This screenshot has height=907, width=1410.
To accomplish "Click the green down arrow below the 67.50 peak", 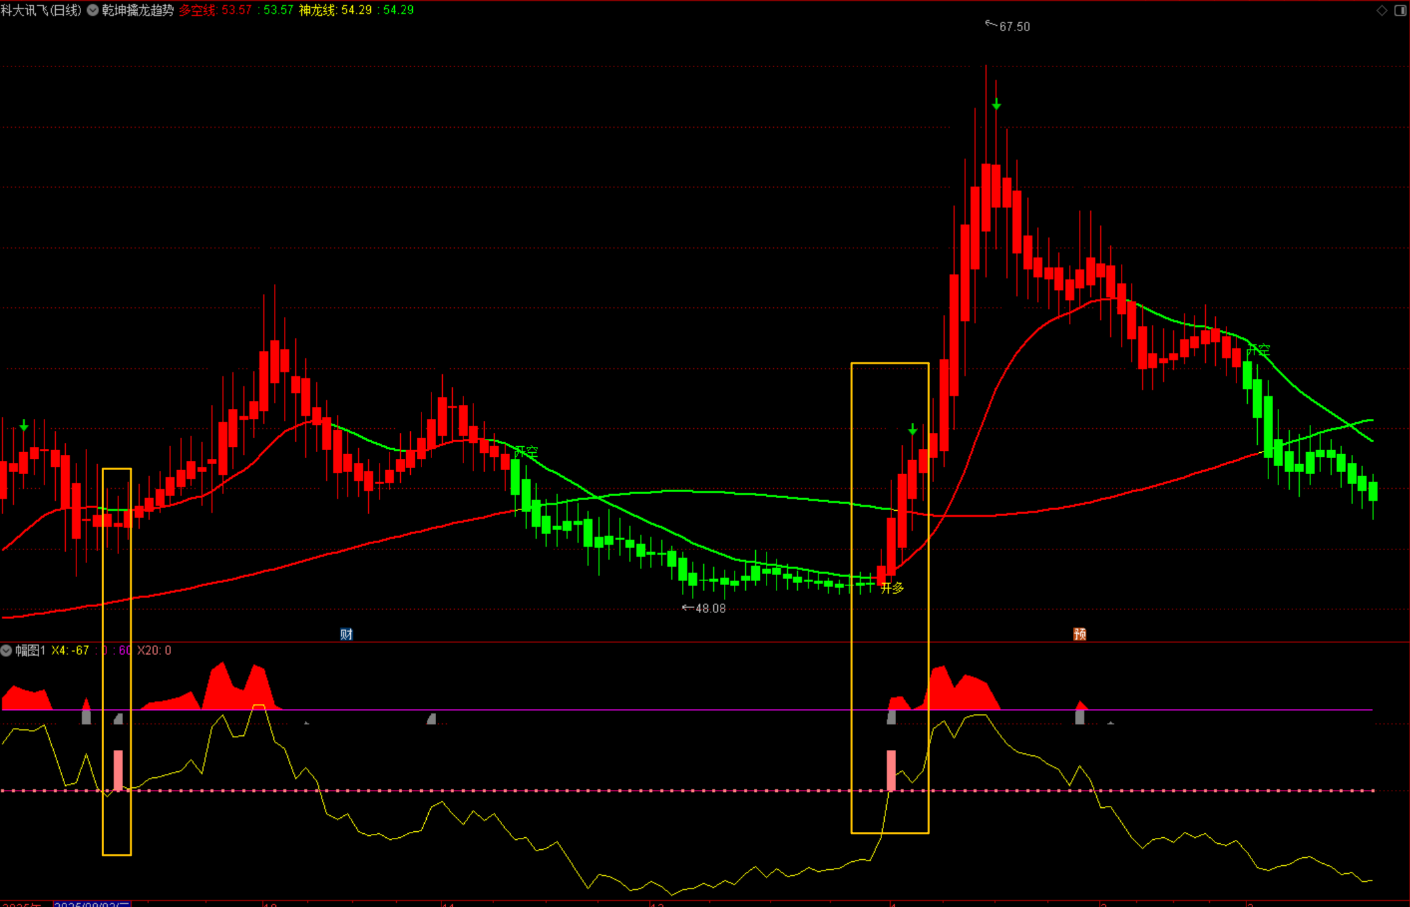I will [x=996, y=104].
